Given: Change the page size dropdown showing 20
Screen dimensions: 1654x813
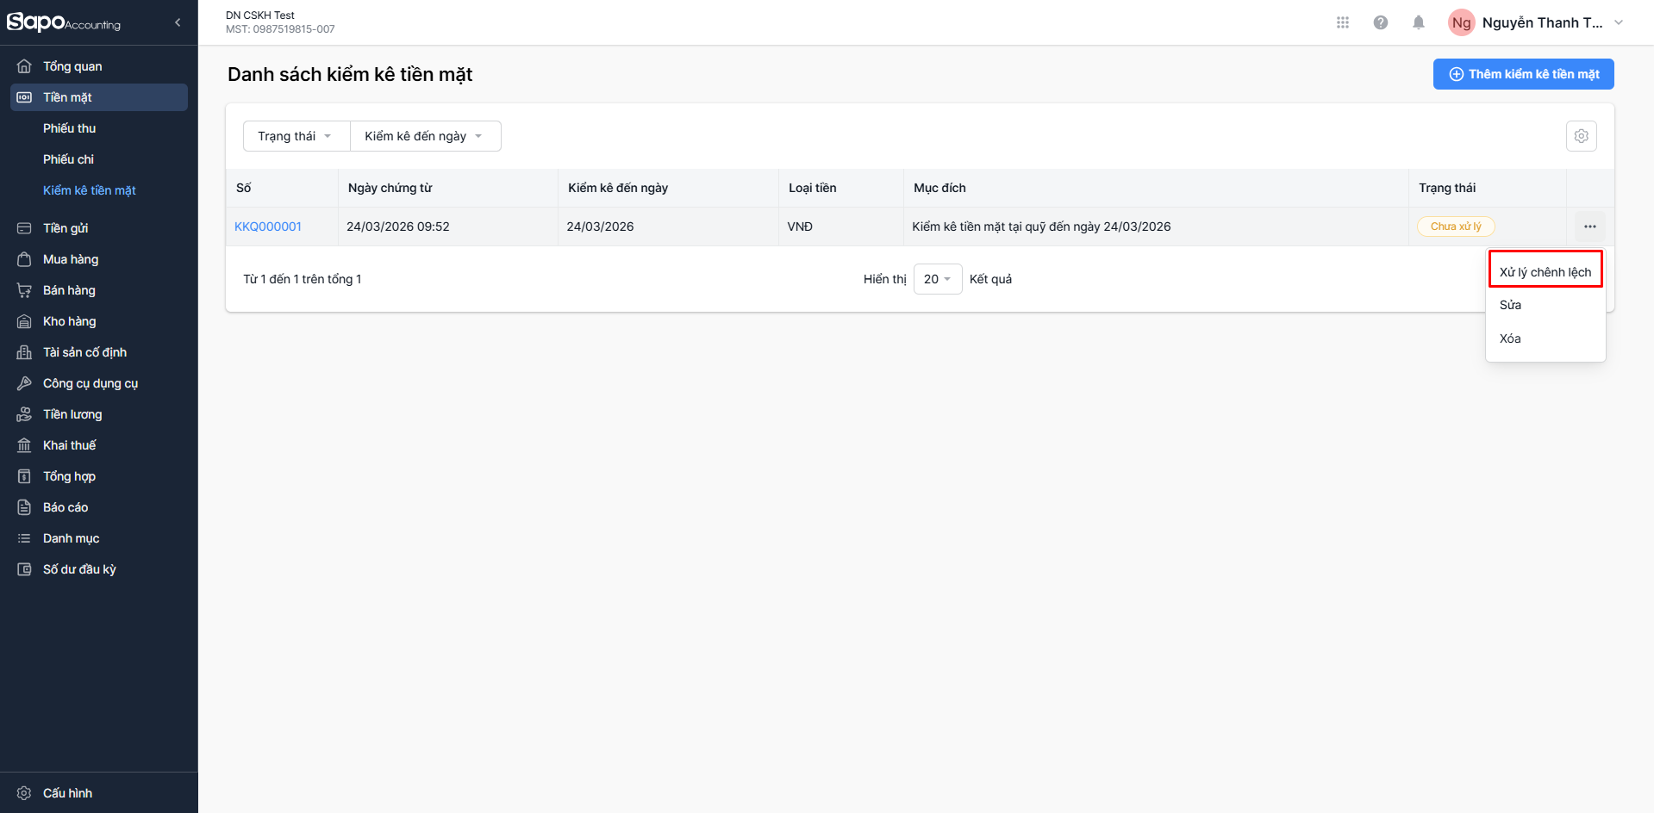Looking at the screenshot, I should tap(937, 279).
